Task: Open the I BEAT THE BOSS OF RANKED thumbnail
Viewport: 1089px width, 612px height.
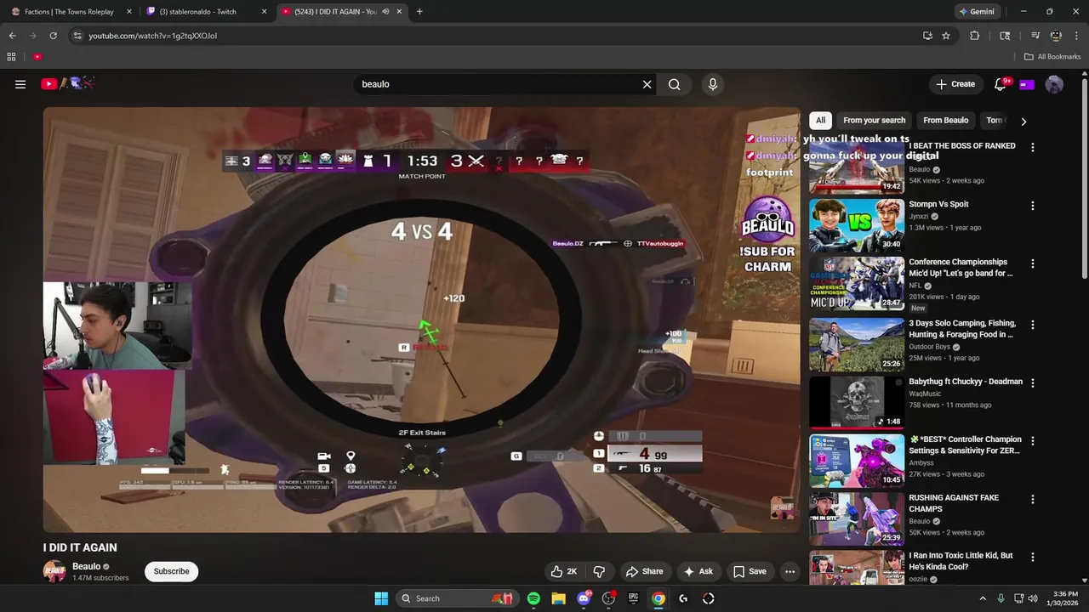Action: tap(856, 167)
